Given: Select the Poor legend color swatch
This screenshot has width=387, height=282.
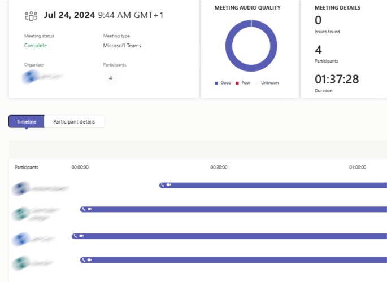Looking at the screenshot, I should 237,83.
